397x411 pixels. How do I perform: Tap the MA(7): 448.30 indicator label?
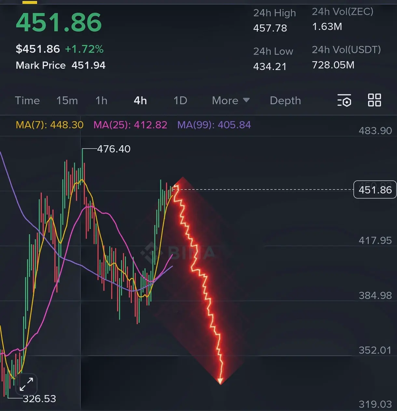pyautogui.click(x=50, y=125)
